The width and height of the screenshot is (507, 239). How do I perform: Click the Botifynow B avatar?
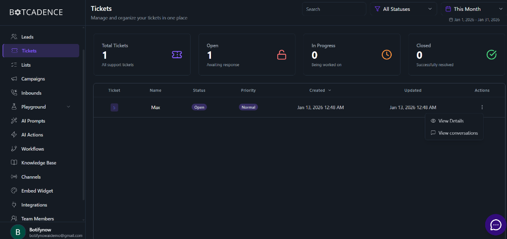(18, 232)
